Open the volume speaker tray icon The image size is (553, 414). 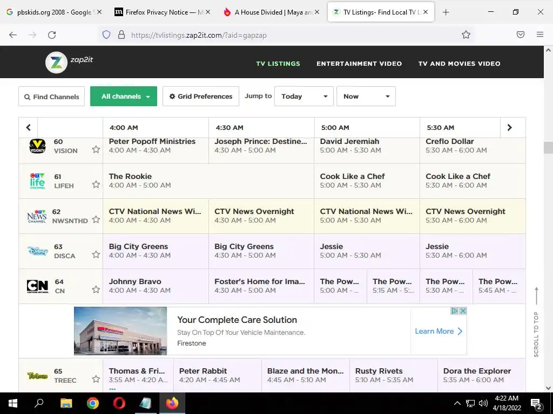[x=483, y=403]
